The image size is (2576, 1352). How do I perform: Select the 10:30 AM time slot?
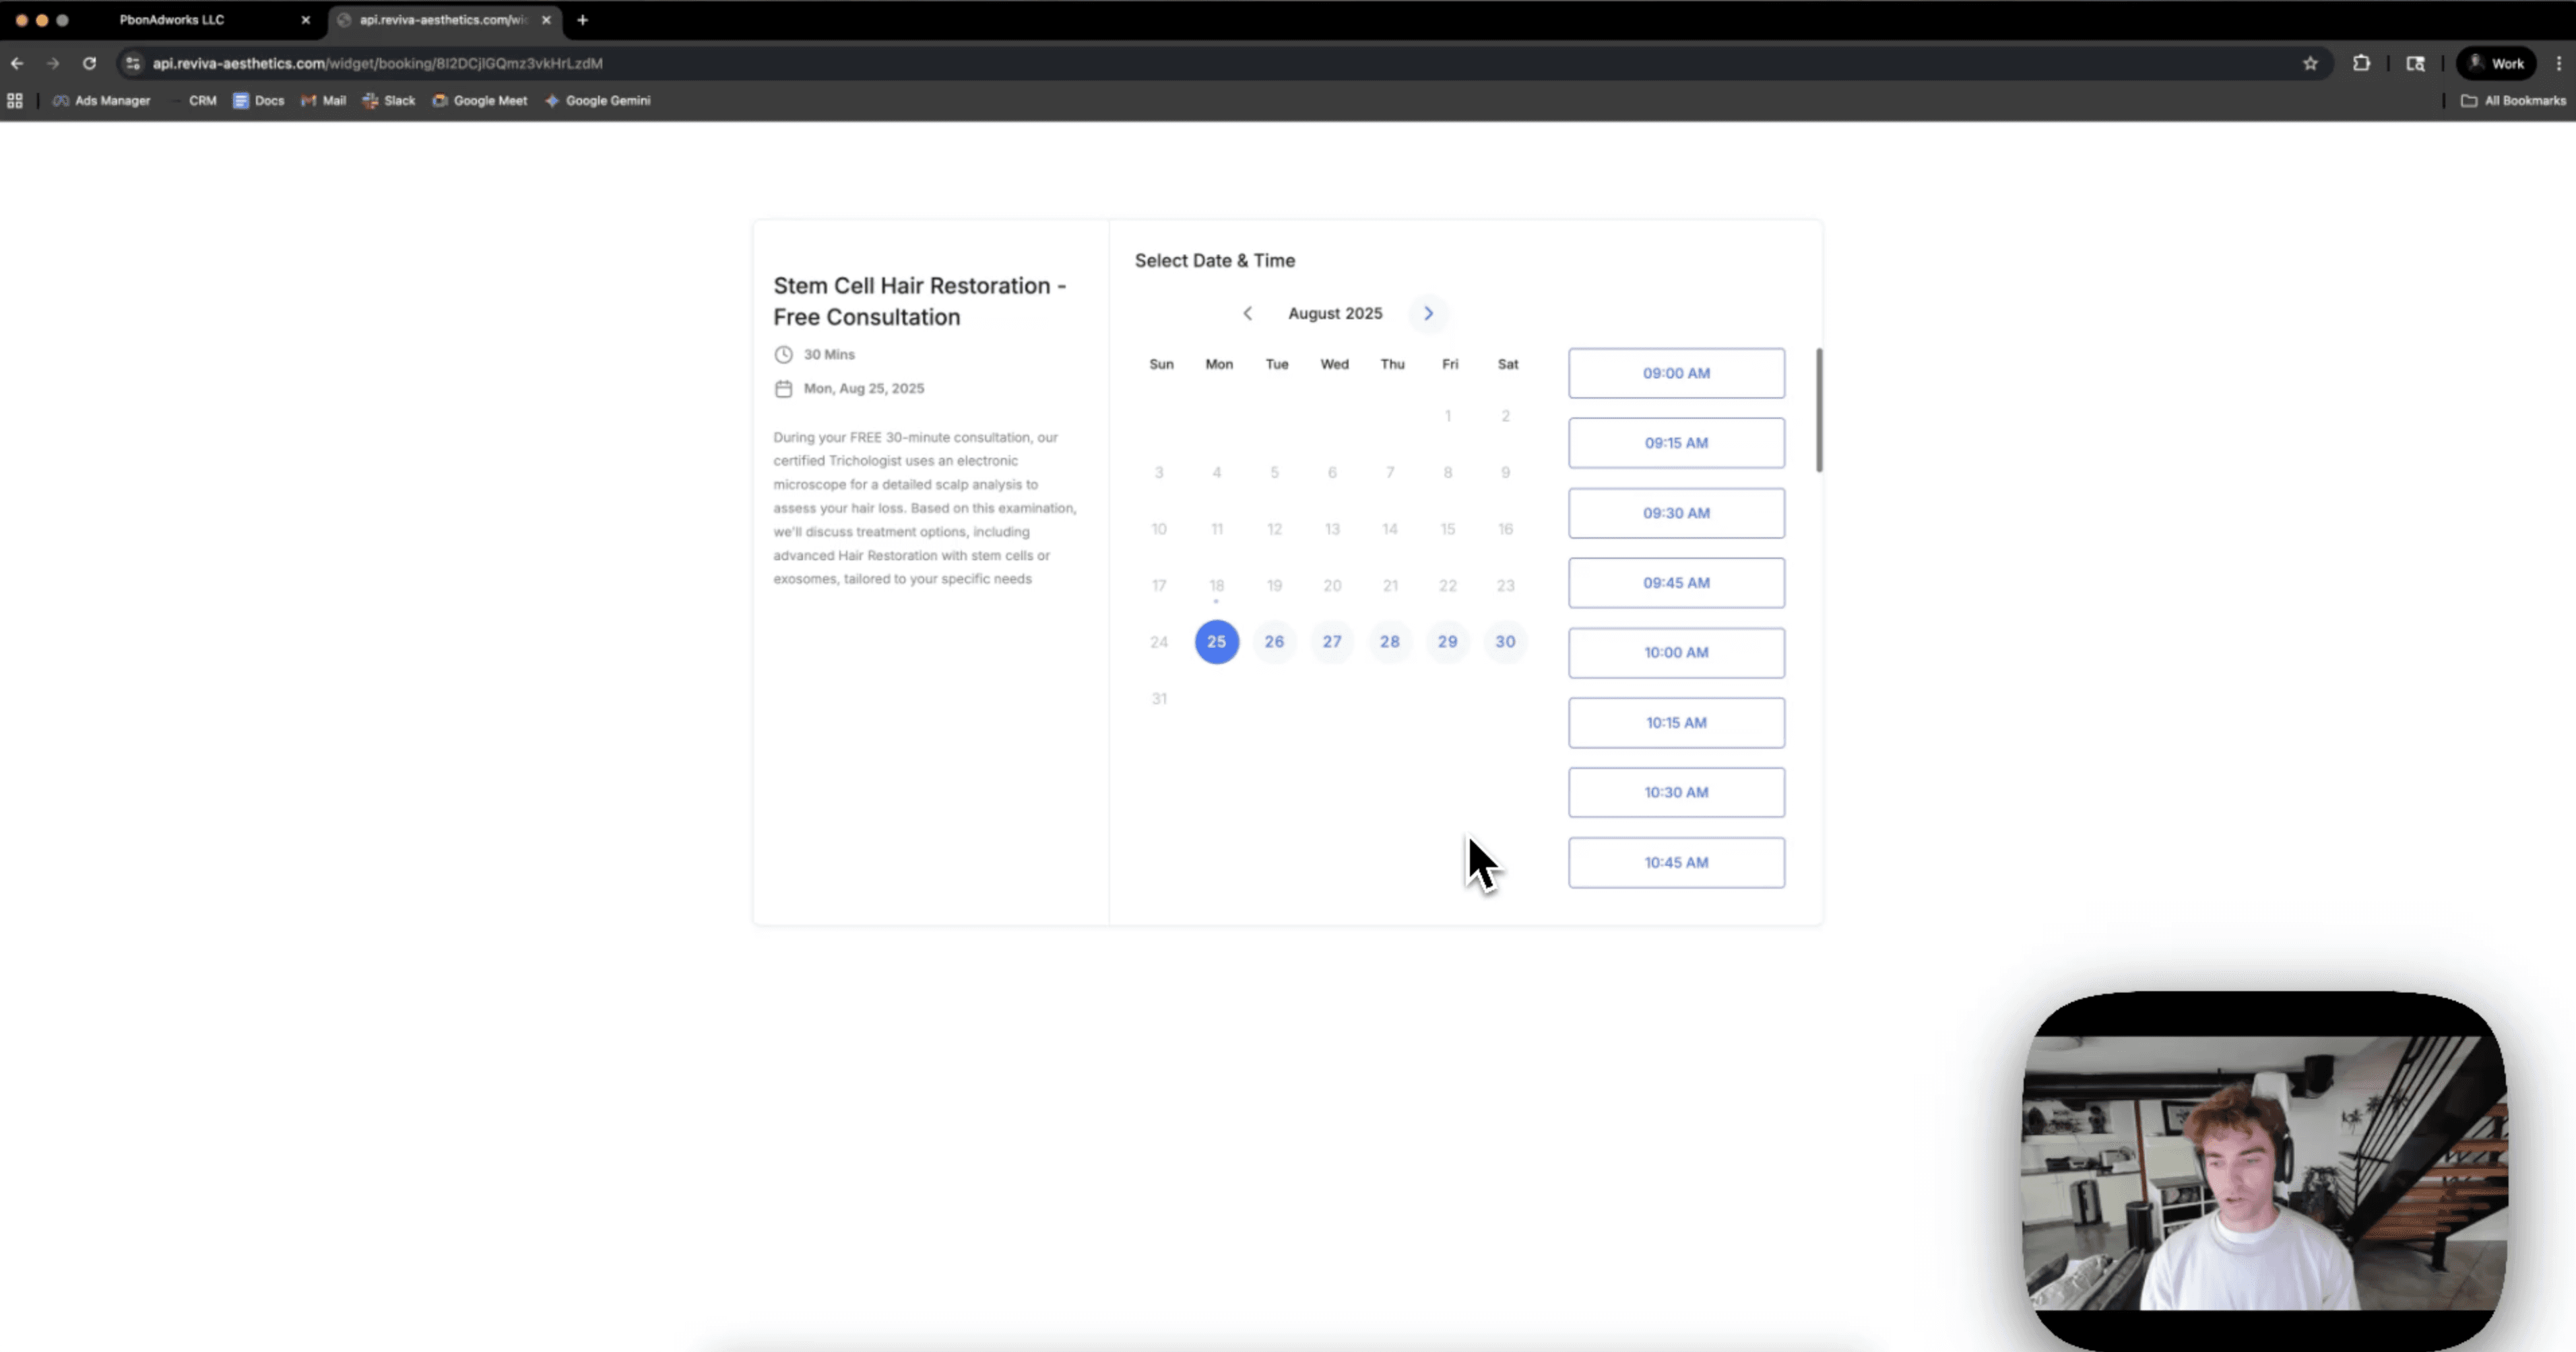pos(1676,792)
